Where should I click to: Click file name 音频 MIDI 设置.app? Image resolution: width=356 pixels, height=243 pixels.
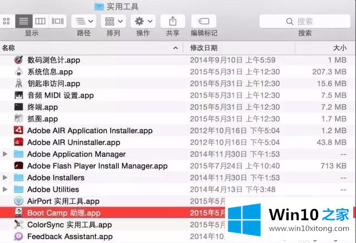tap(61, 95)
